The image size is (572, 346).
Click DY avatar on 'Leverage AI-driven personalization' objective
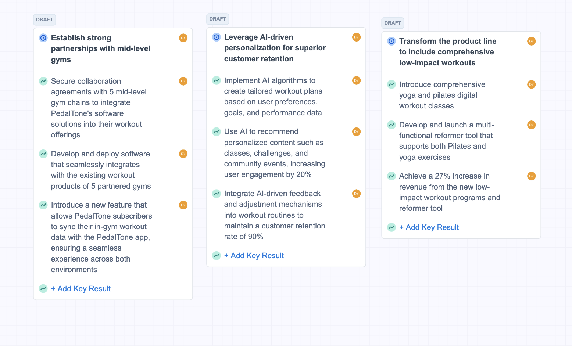point(356,37)
